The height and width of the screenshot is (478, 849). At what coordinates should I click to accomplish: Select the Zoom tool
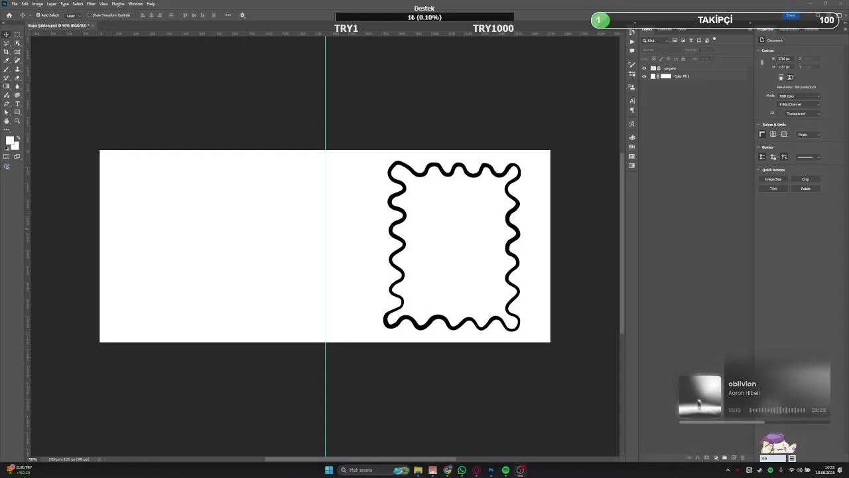(x=17, y=121)
